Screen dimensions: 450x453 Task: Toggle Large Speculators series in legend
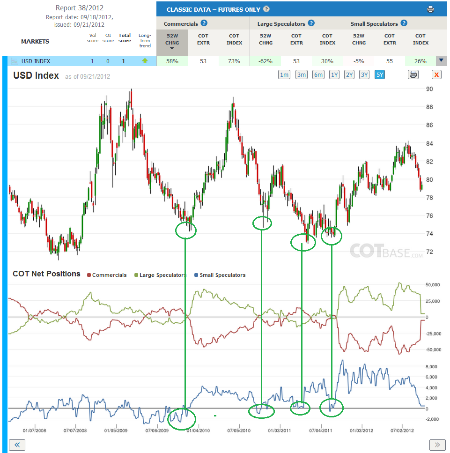tap(160, 275)
